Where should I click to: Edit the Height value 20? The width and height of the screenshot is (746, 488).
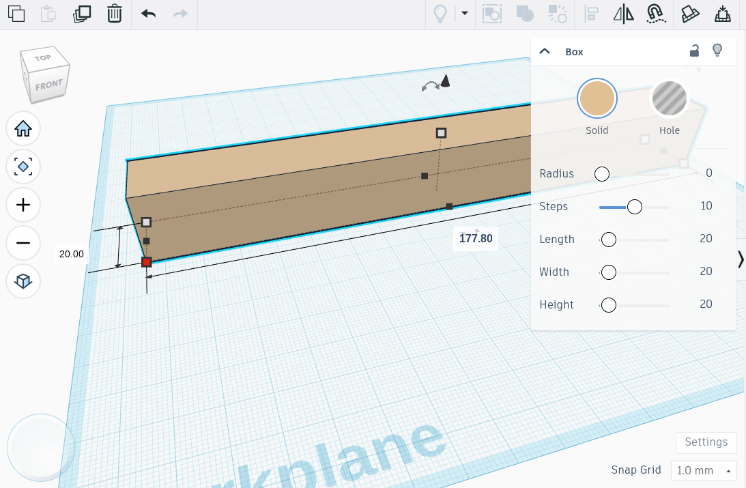pos(706,304)
